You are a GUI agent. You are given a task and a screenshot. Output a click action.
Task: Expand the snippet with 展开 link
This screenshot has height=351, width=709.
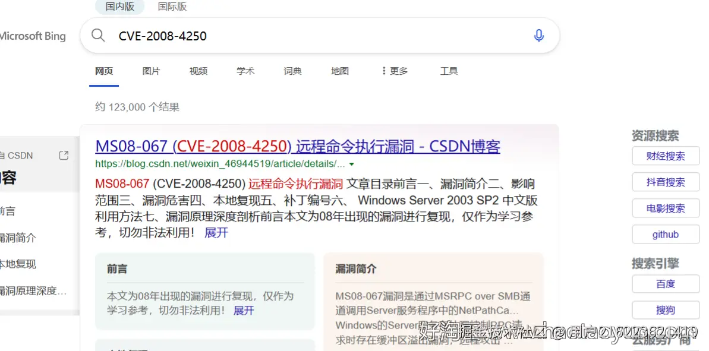tap(216, 233)
